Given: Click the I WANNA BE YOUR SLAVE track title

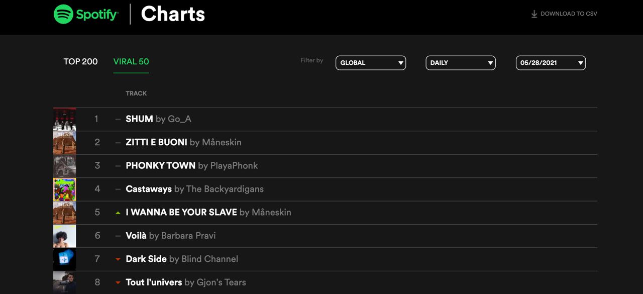Looking at the screenshot, I should tap(181, 213).
